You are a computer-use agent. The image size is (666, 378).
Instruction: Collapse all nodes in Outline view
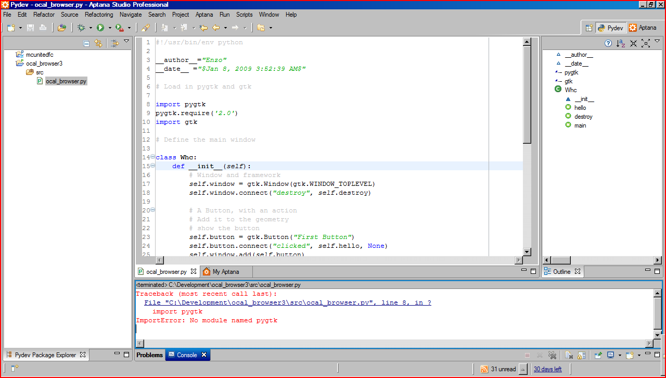click(633, 44)
